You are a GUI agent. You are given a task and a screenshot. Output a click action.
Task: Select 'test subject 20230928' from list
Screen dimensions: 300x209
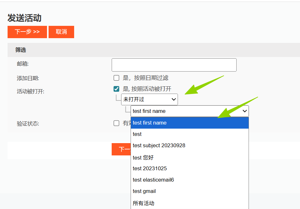pos(189,146)
